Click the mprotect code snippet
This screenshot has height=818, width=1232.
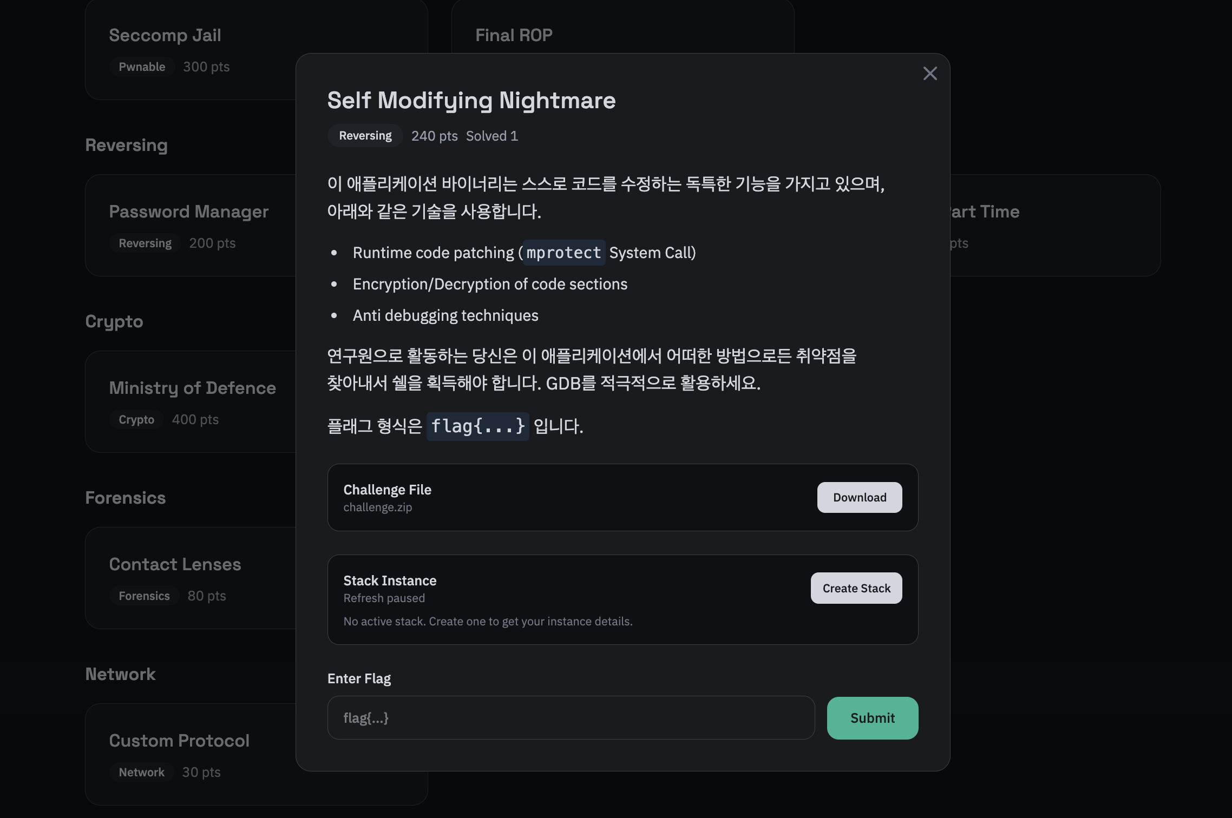click(563, 253)
